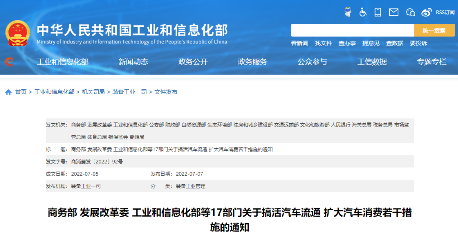Screen dimensions: 458x244
Task: Click the 发布机构 value 装备工业一司
Action: coord(86,186)
